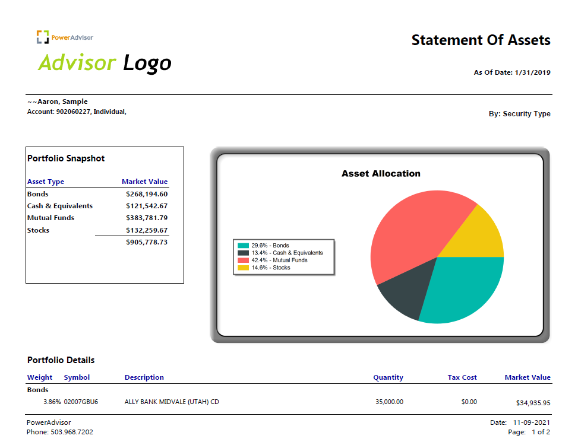
Task: Click the $132,259.67 Stocks value
Action: coord(147,230)
